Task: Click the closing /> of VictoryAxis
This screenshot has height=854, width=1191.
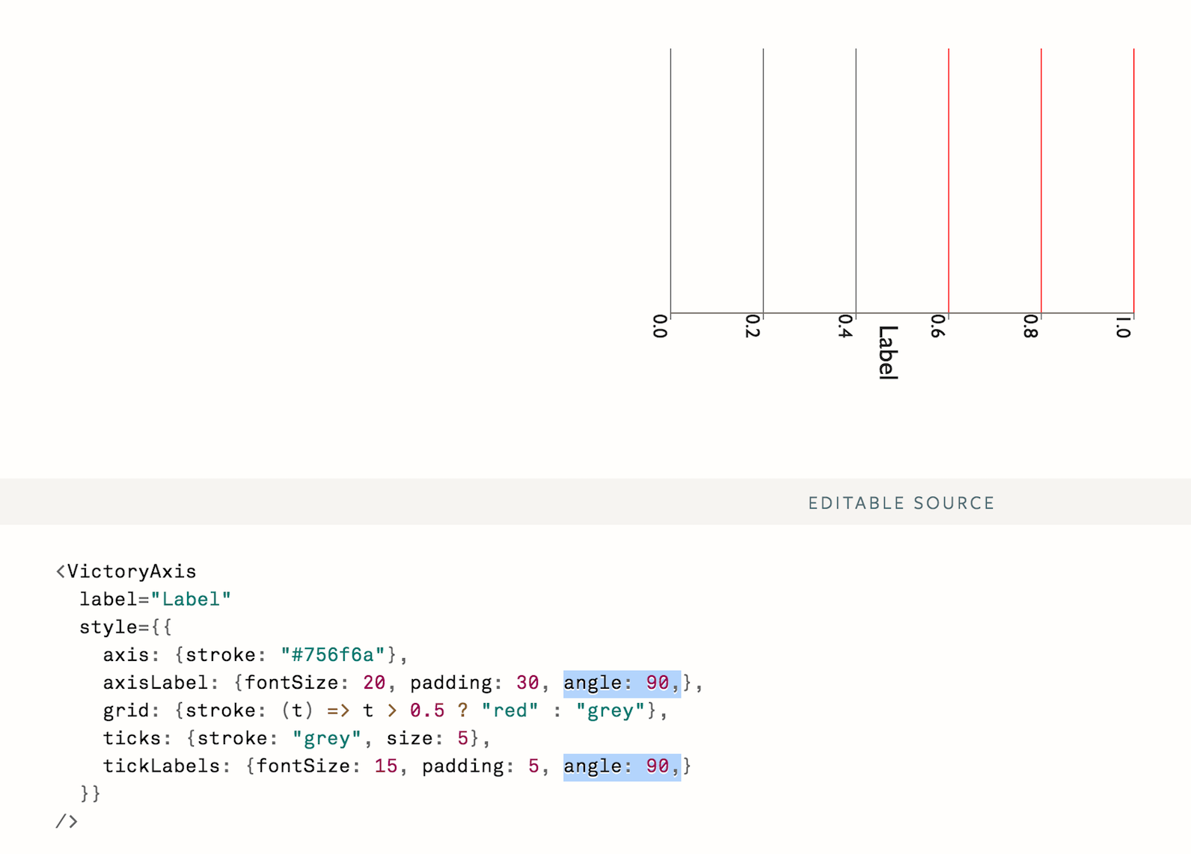Action: [67, 821]
